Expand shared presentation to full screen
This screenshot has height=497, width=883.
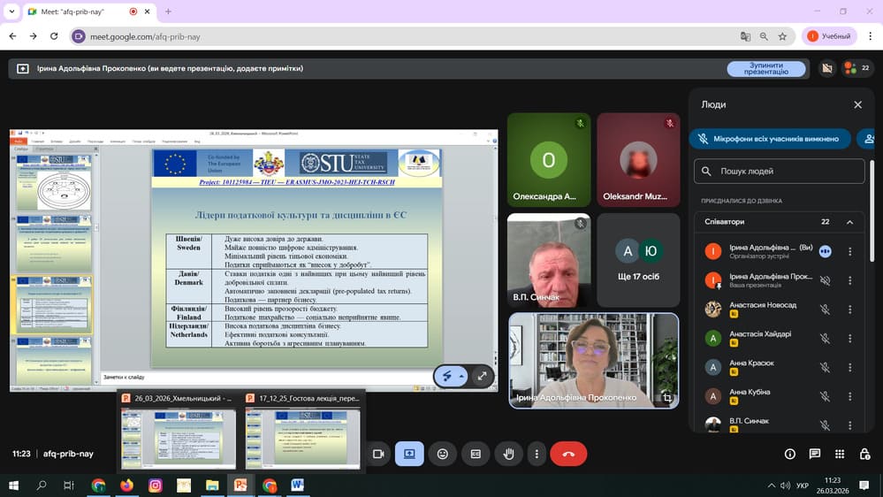coord(482,376)
